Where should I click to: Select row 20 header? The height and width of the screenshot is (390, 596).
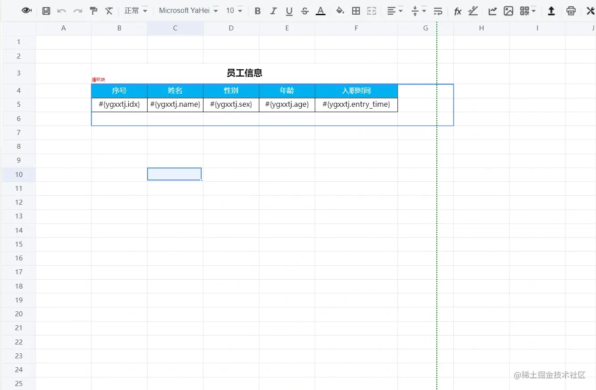(x=19, y=314)
